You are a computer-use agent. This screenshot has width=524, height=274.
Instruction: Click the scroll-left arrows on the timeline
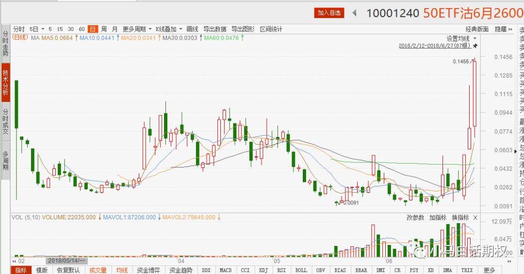[15, 260]
